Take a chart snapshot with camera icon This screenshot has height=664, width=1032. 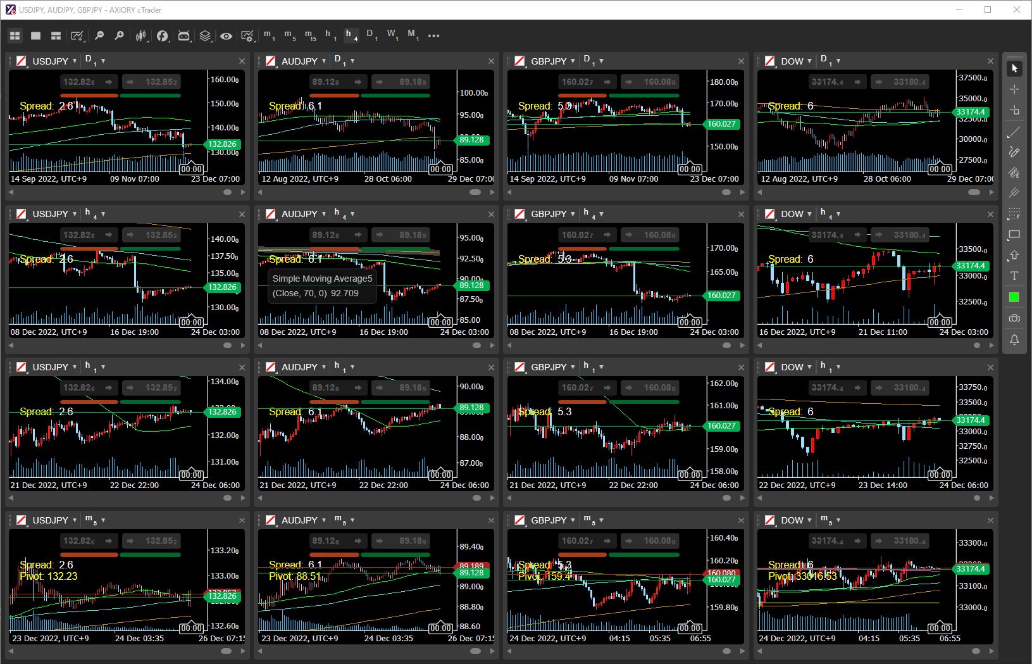(x=1014, y=318)
